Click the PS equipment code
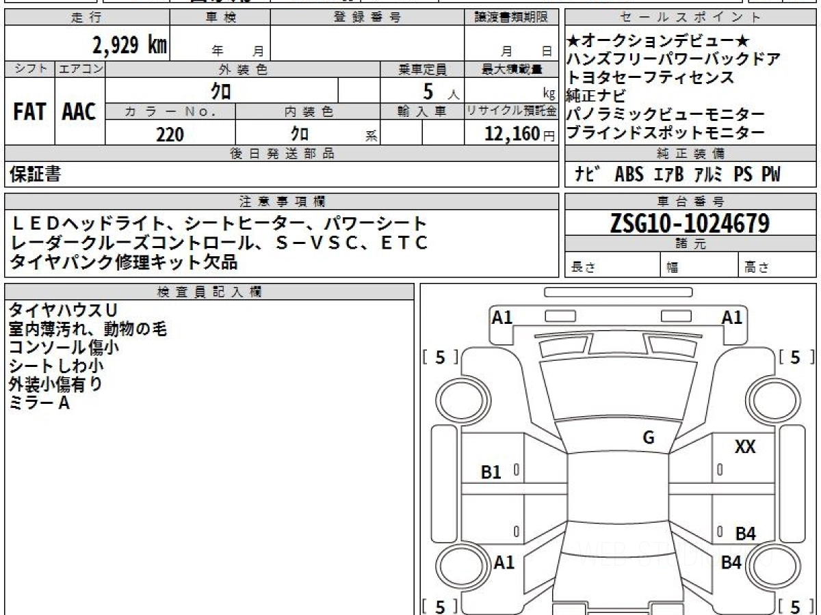The image size is (821, 615). 742,175
